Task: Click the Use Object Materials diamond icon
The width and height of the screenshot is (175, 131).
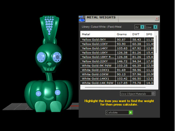Action: 153,94
